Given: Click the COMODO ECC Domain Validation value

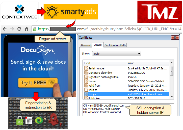Looking at the screenshot, I should (x=147, y=81).
